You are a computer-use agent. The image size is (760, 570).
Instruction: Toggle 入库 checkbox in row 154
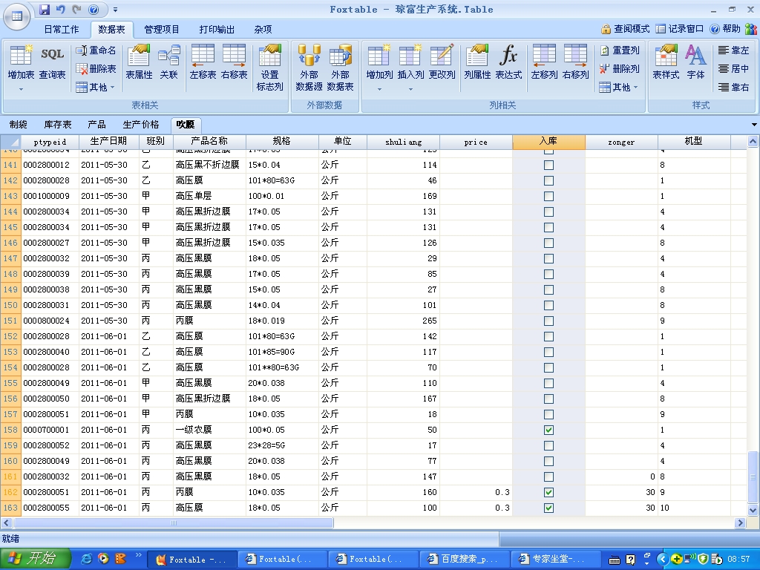tap(548, 367)
